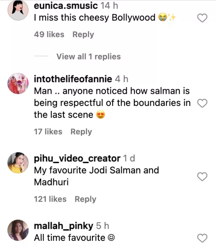
Task: Open mallah_pinky's profile picture
Action: coord(18,230)
